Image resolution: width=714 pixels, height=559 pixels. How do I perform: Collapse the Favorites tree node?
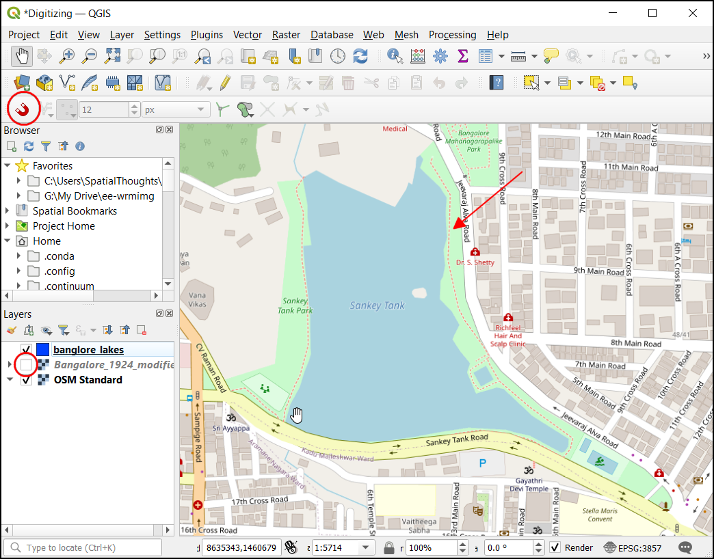[x=8, y=165]
